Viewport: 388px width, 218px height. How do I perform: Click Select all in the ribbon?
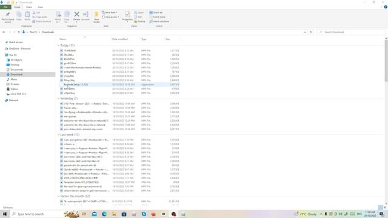pos(156,12)
